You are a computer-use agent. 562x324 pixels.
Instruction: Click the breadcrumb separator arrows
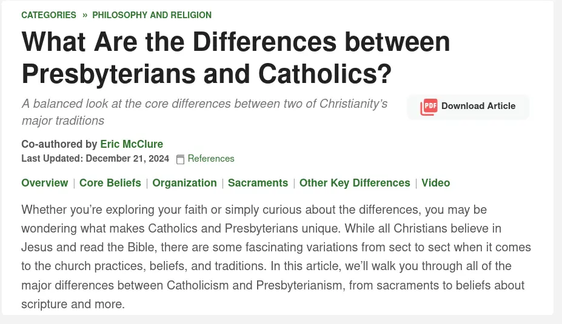(85, 15)
